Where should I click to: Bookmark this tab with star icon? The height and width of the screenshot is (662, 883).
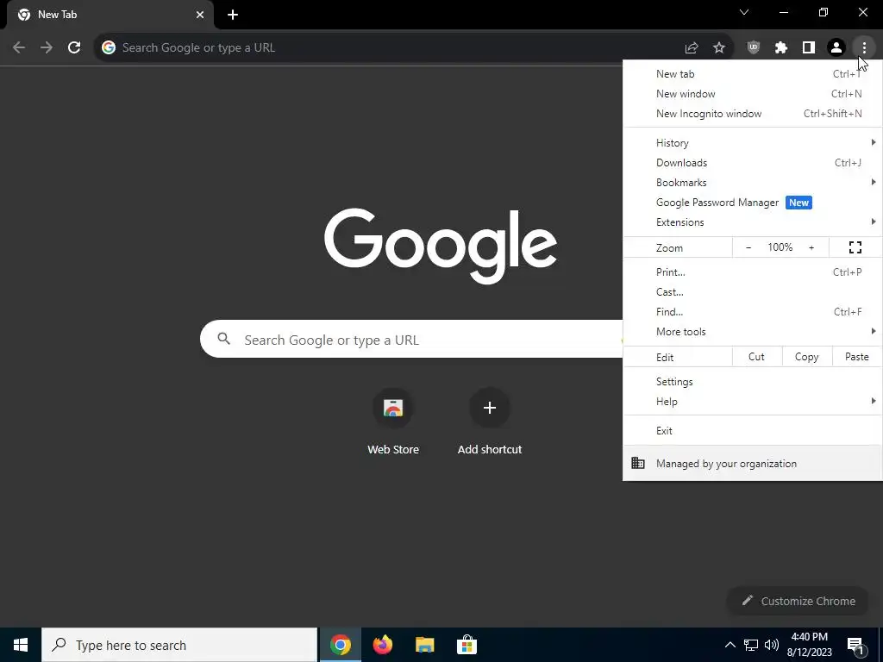coord(719,47)
